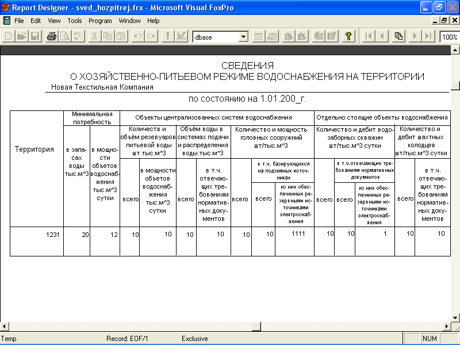This screenshot has width=460, height=345.
Task: Click the horizontal scrollbar right arrow
Action: pos(446,327)
